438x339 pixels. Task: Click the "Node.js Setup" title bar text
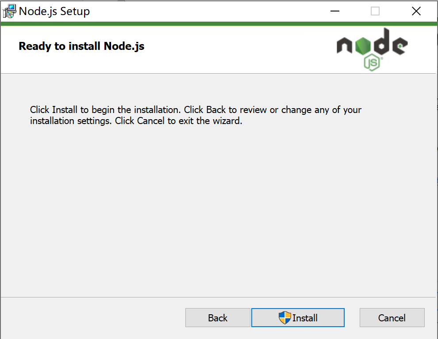coord(54,11)
